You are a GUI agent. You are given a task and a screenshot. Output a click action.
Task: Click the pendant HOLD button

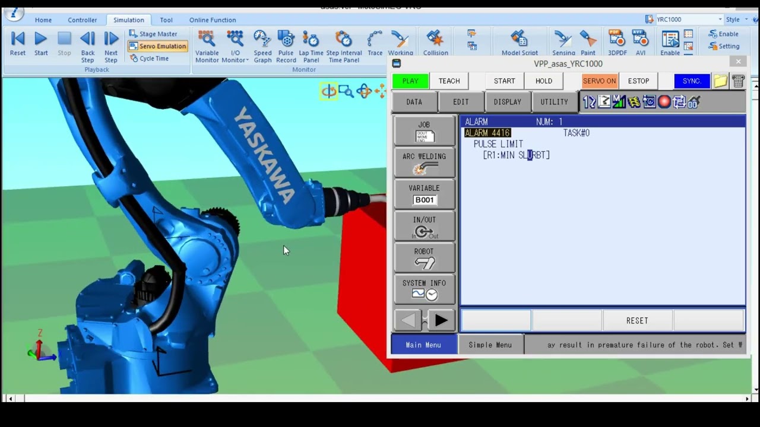[x=544, y=81]
